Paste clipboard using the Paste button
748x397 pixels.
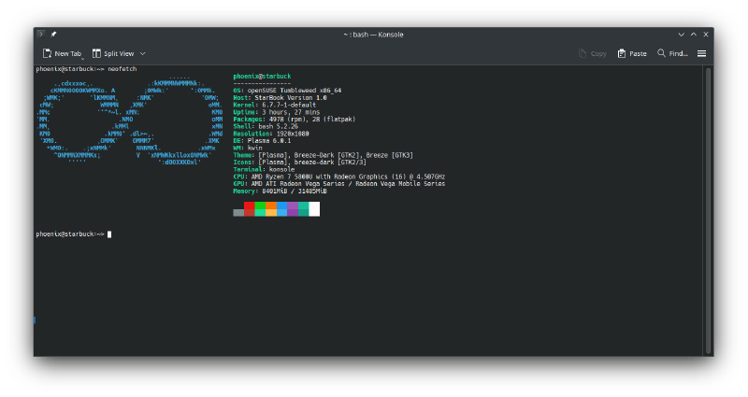[632, 53]
